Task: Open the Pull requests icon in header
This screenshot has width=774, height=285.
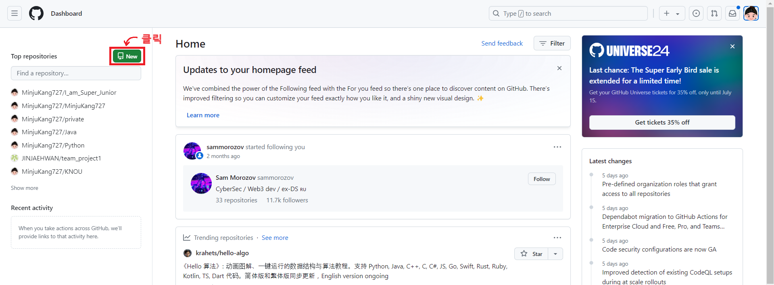Action: pos(714,13)
